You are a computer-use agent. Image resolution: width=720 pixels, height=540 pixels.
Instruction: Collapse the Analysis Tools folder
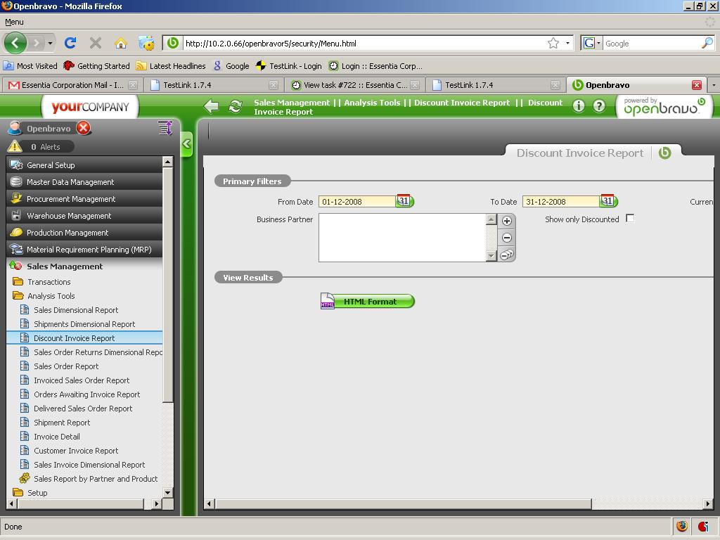(x=51, y=296)
